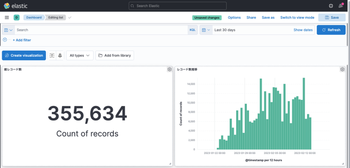Click the KQL query search field
This screenshot has width=350, height=168.
(x=101, y=30)
